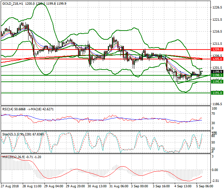Click the 28 Aug 11:00 time label

pyautogui.click(x=32, y=186)
